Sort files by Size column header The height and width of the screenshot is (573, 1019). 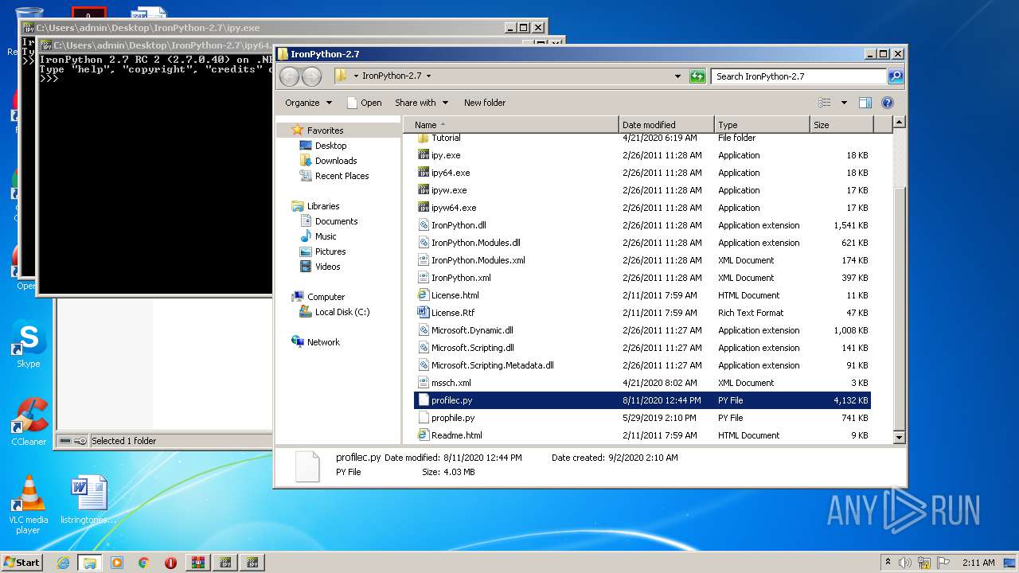(841, 125)
